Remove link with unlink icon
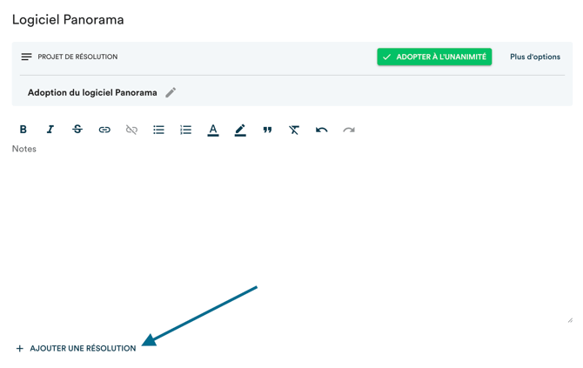 [131, 130]
